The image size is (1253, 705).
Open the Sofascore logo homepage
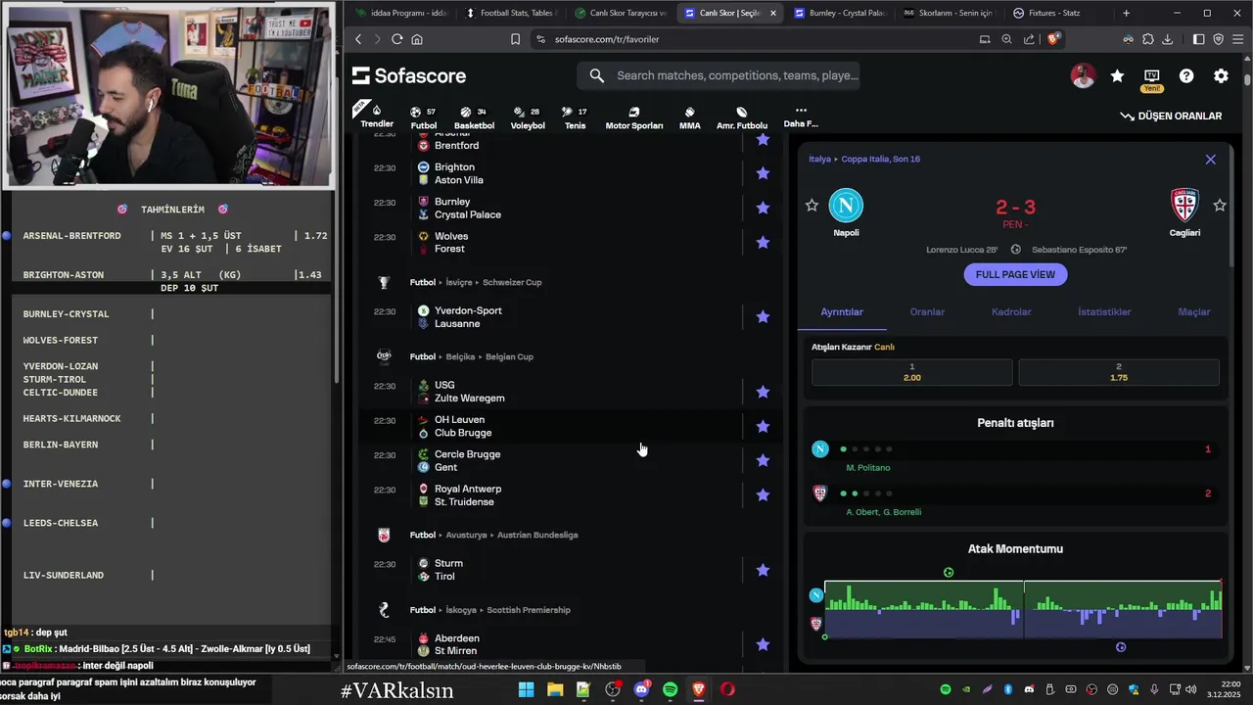tap(409, 75)
